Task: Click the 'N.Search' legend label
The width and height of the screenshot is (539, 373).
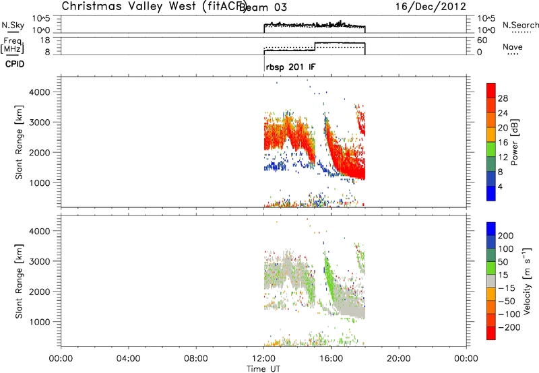Action: [x=520, y=25]
